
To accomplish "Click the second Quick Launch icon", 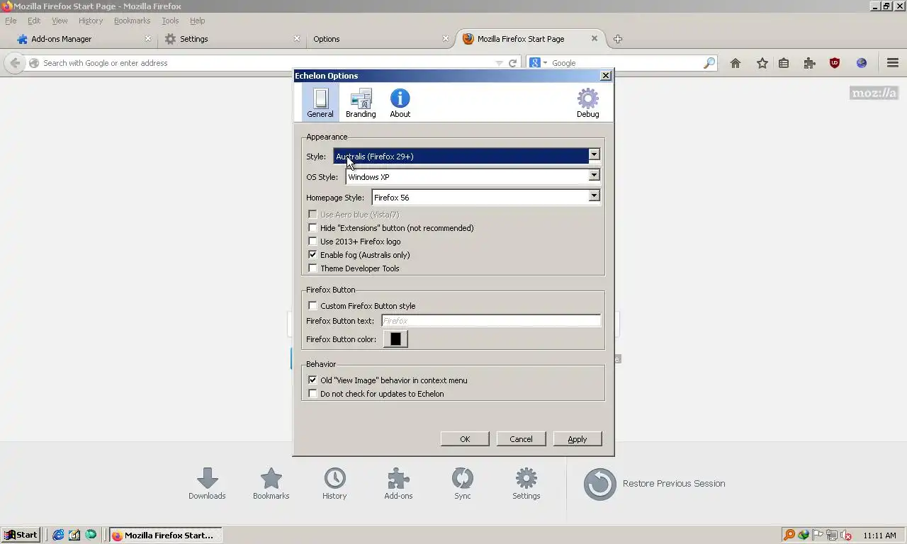I will [x=74, y=535].
